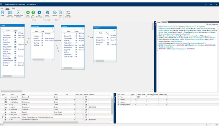The height and width of the screenshot is (130, 224).
Task: Open Sort dropdown for CustomerID row
Action: coord(74,97)
